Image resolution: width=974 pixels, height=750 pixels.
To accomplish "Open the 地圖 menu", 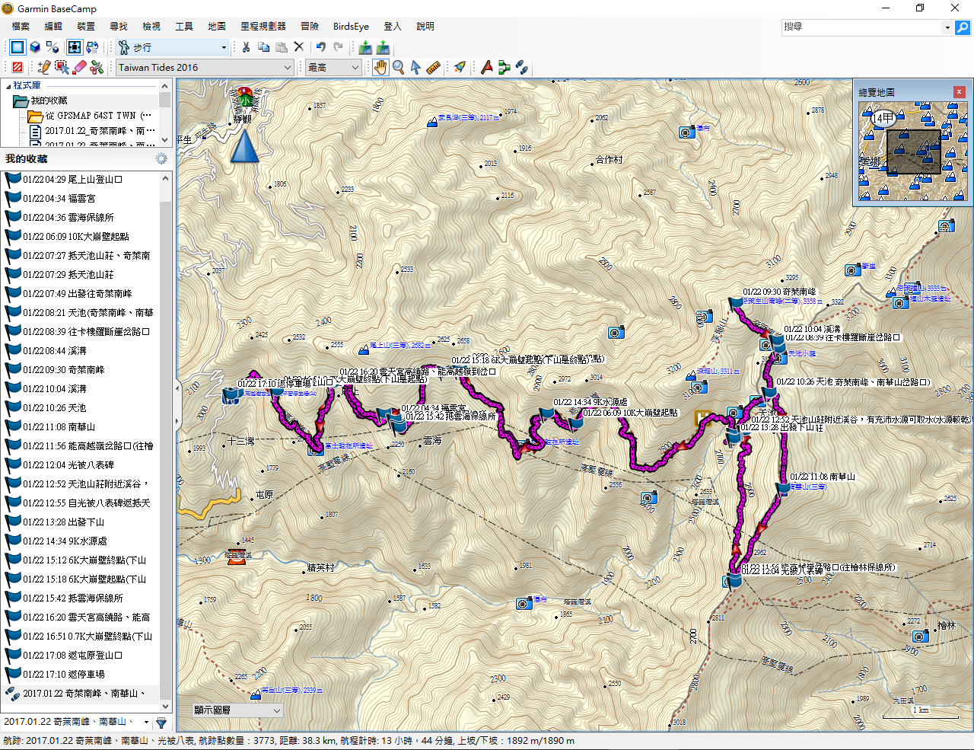I will pos(217,26).
